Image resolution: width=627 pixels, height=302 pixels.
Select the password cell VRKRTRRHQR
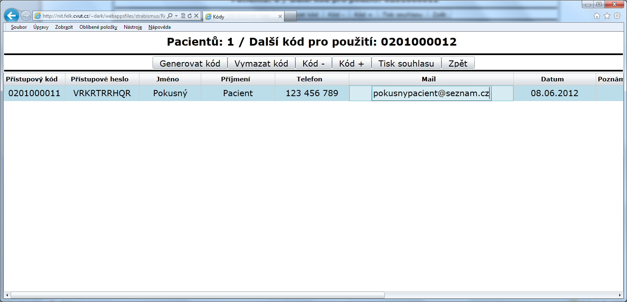pyautogui.click(x=102, y=93)
